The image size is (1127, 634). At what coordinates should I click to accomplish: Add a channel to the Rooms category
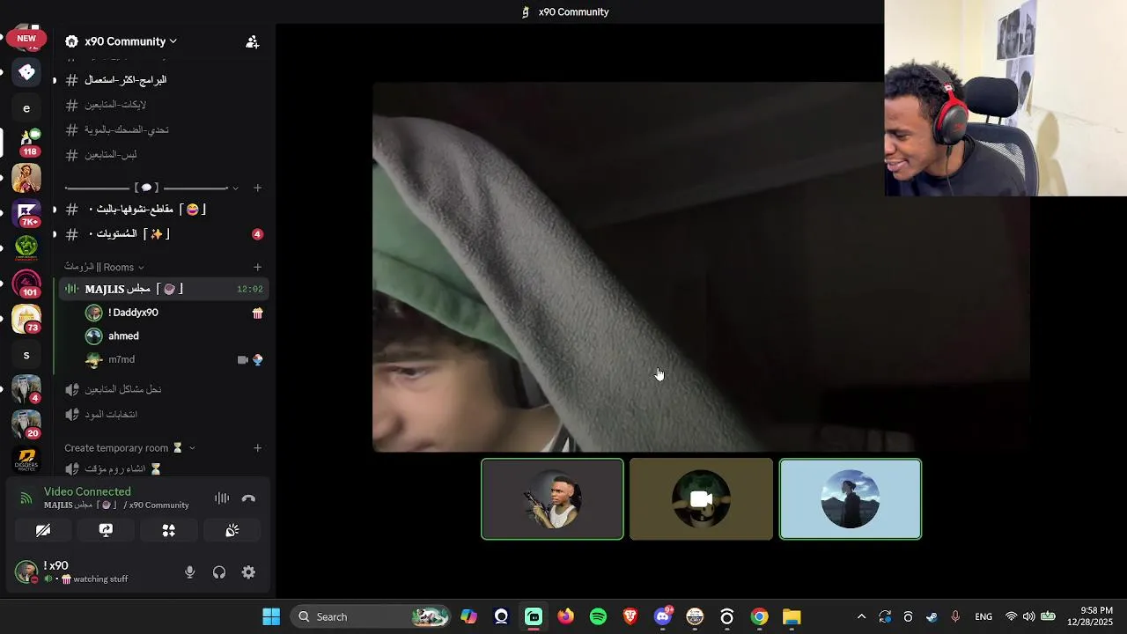257,267
